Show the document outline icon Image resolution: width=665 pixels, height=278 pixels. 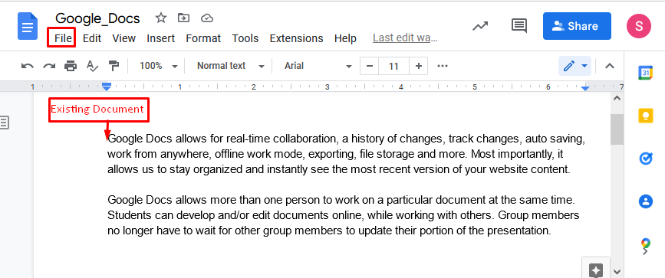click(x=5, y=123)
